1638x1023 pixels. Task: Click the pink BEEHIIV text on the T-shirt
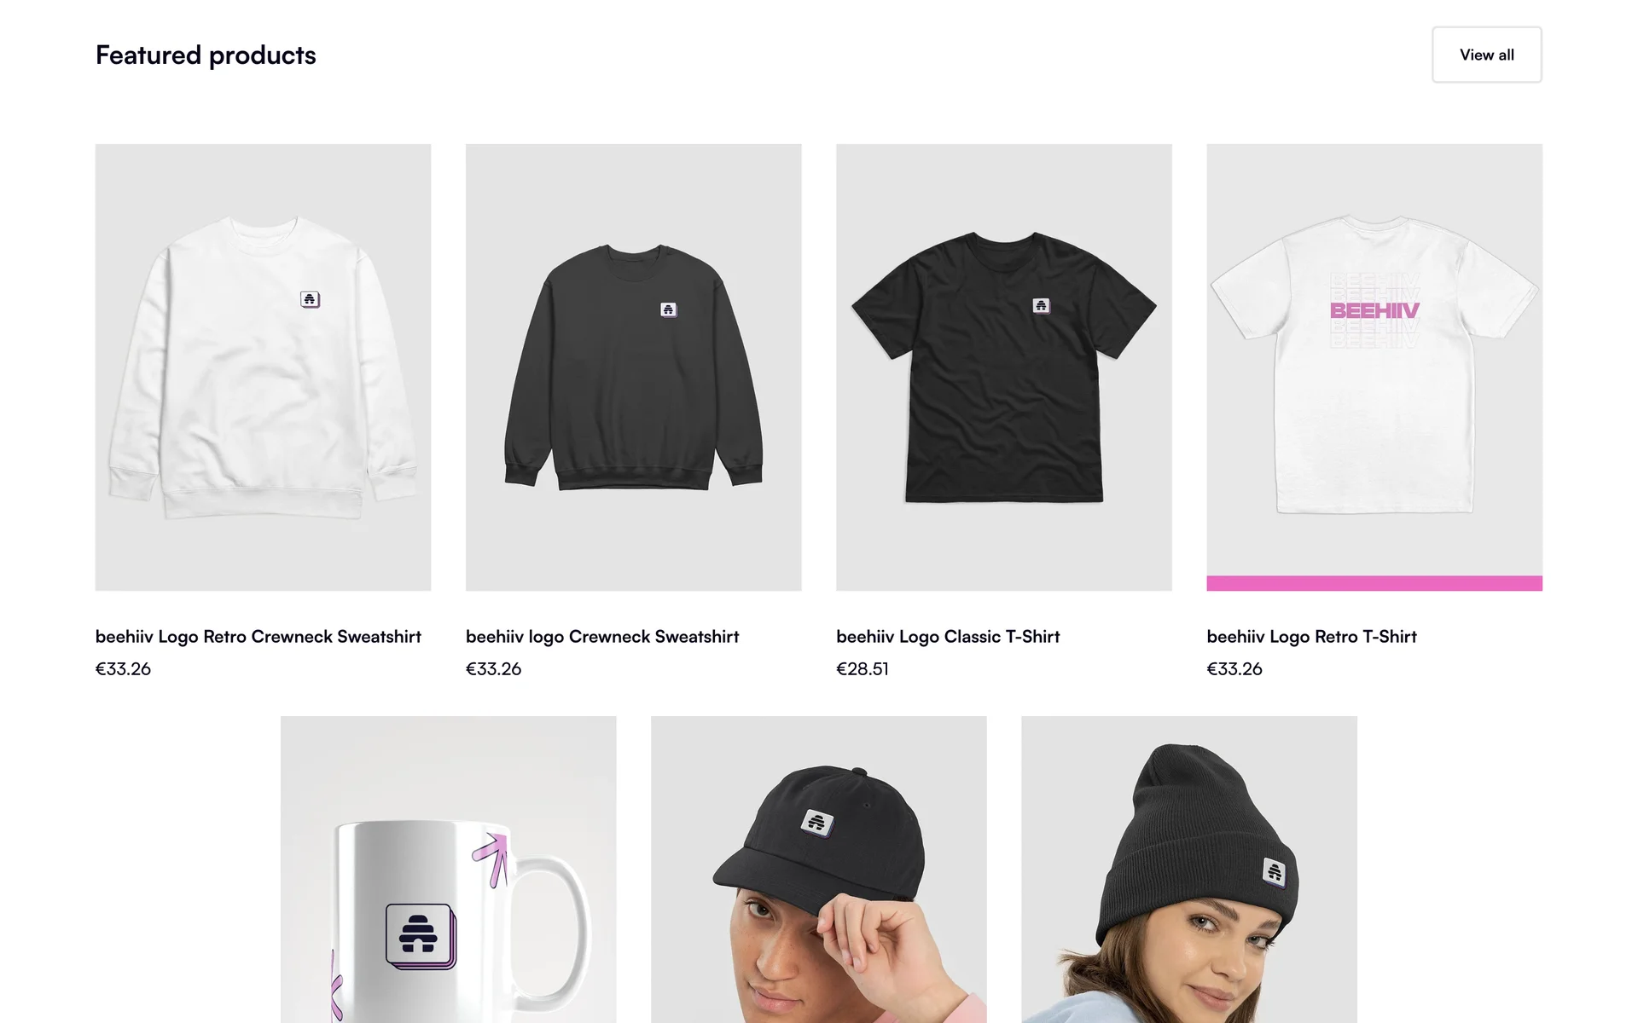(1374, 310)
